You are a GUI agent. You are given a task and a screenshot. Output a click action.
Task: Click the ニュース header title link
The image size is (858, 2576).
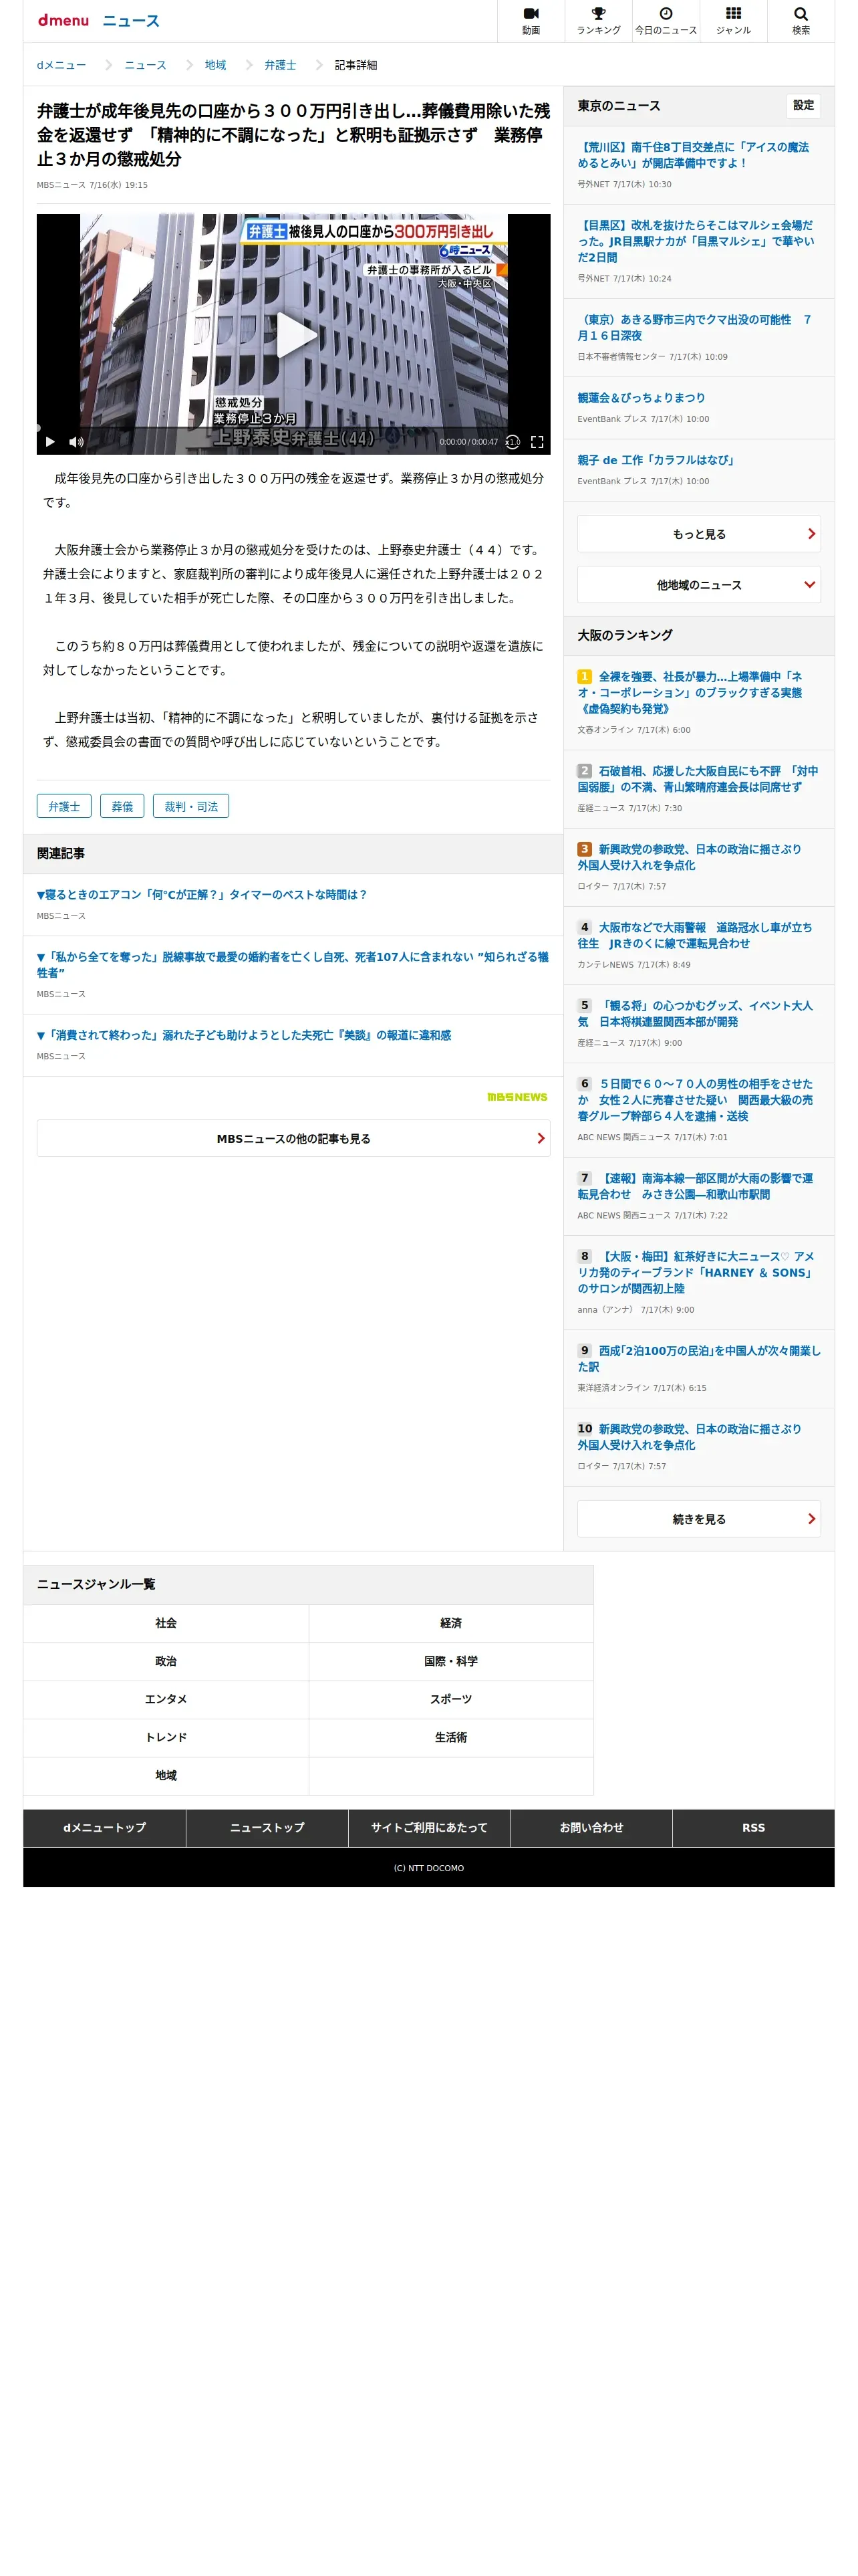pos(131,21)
